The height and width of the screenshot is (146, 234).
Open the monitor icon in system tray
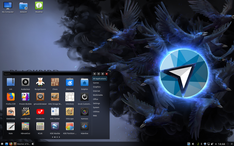[x=209, y=144]
